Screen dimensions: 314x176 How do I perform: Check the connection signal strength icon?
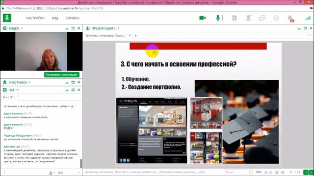pyautogui.click(x=308, y=18)
